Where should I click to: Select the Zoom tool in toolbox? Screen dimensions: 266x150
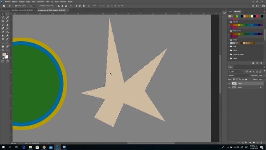point(3,50)
